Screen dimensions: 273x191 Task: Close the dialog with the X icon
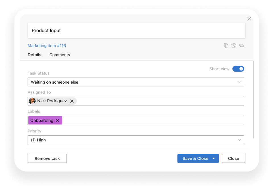pyautogui.click(x=249, y=19)
